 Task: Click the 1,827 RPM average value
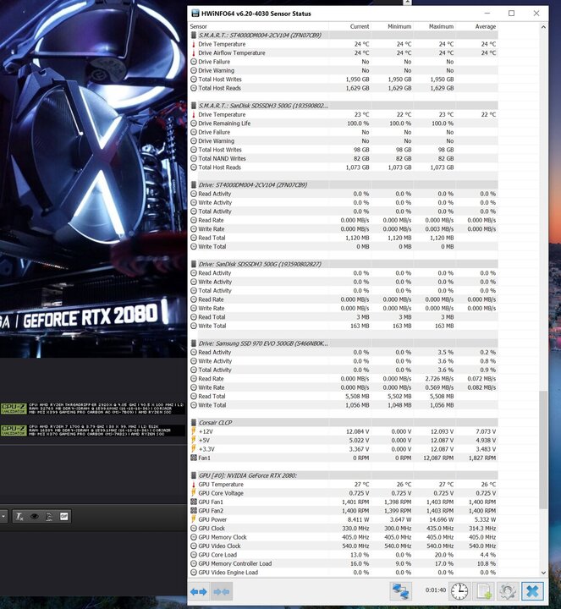(x=481, y=458)
